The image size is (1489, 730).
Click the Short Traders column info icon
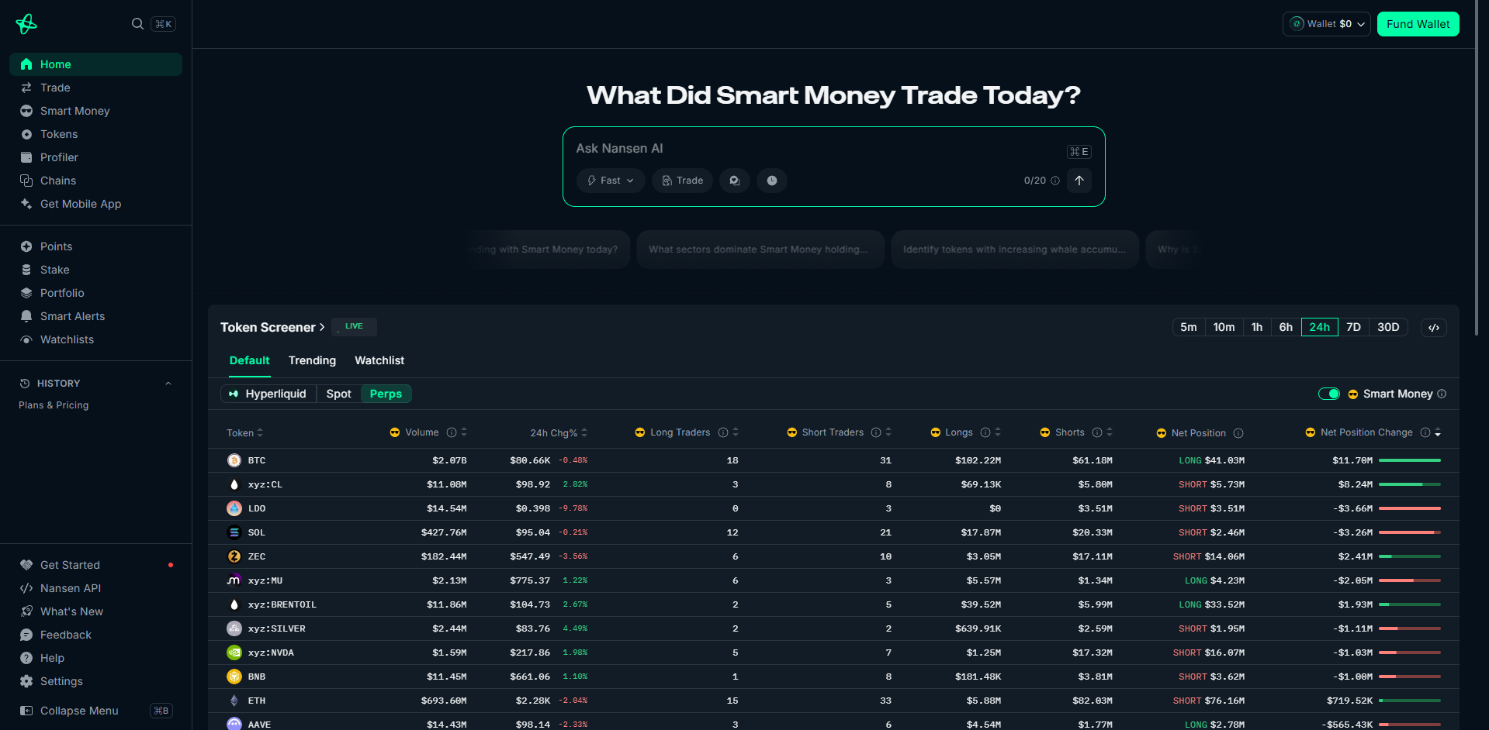click(x=876, y=432)
